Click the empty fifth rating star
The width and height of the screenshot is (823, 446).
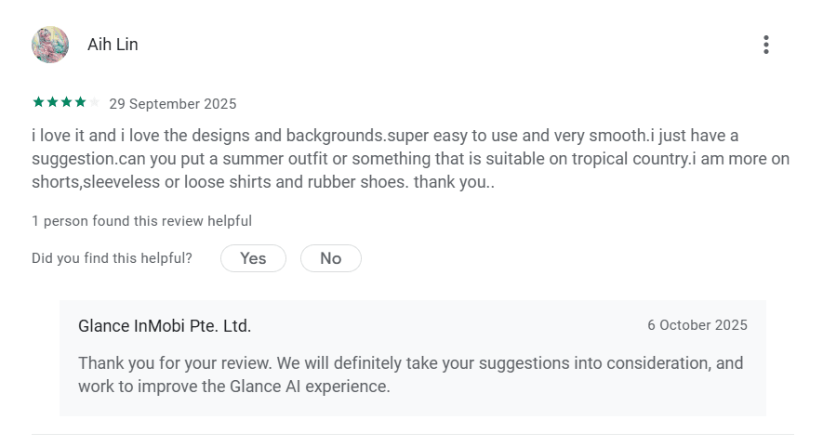pyautogui.click(x=94, y=102)
